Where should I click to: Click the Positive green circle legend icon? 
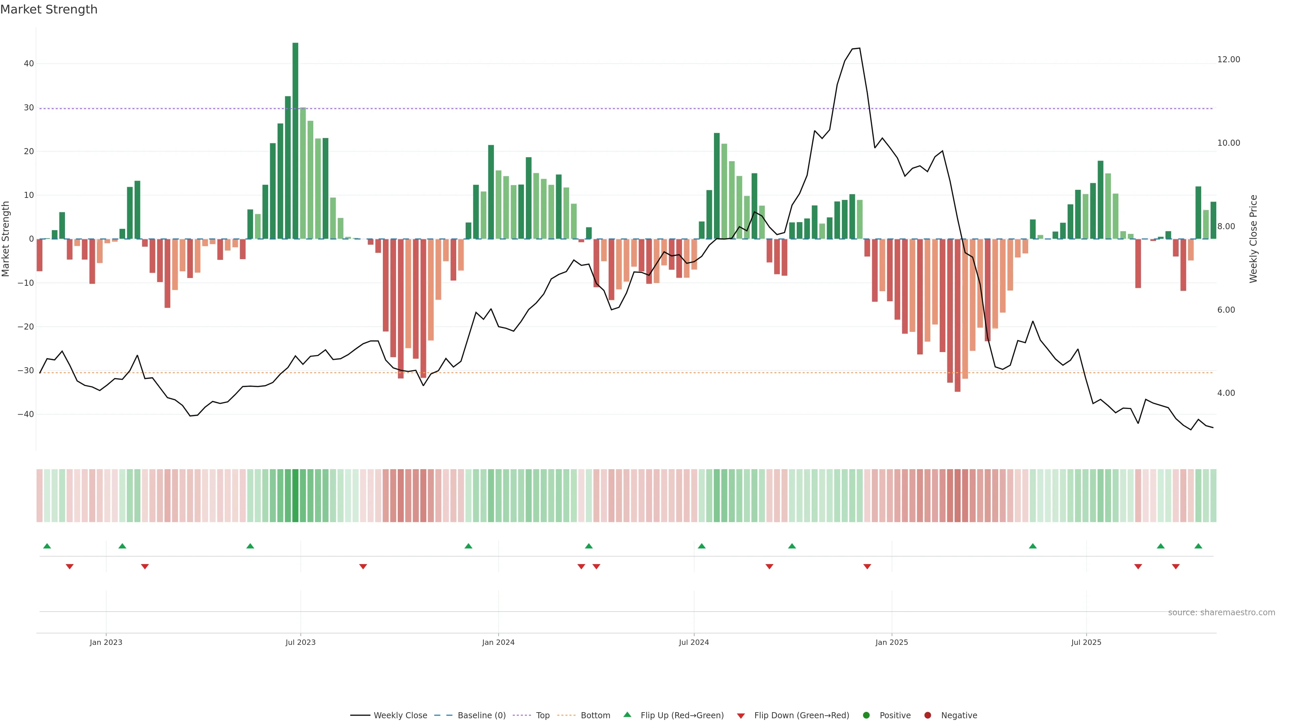click(866, 716)
